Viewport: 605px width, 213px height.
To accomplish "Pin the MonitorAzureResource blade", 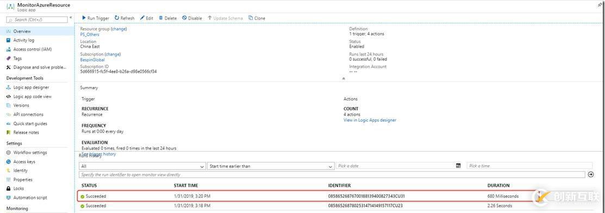I will pos(599,5).
